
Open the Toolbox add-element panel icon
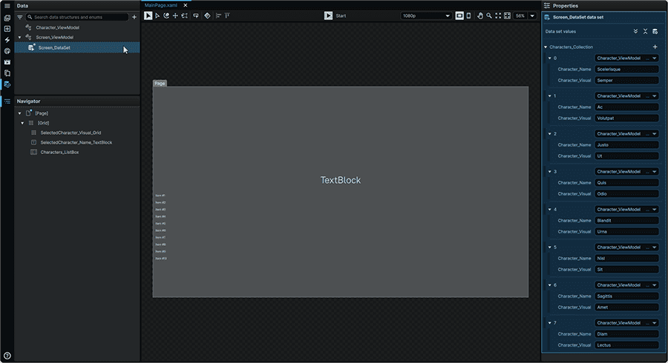[7, 29]
